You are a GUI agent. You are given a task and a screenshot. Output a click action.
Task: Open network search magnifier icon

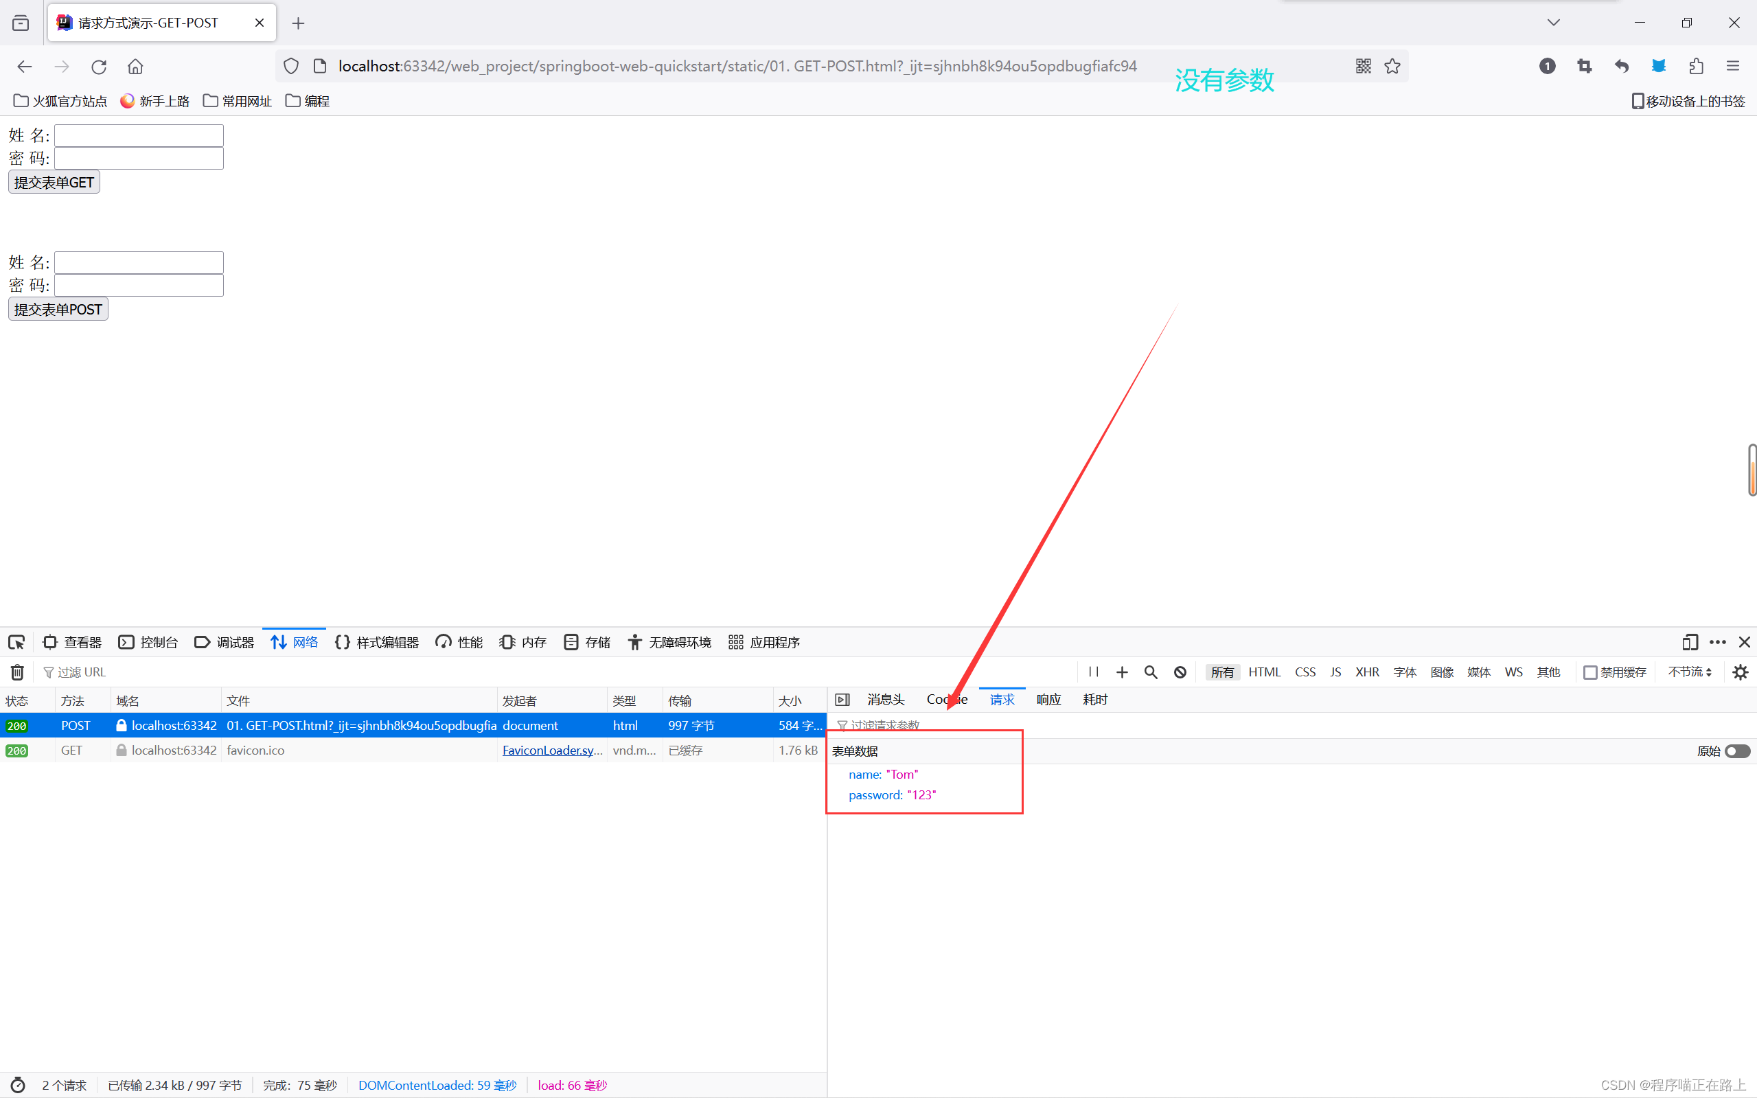click(1151, 672)
